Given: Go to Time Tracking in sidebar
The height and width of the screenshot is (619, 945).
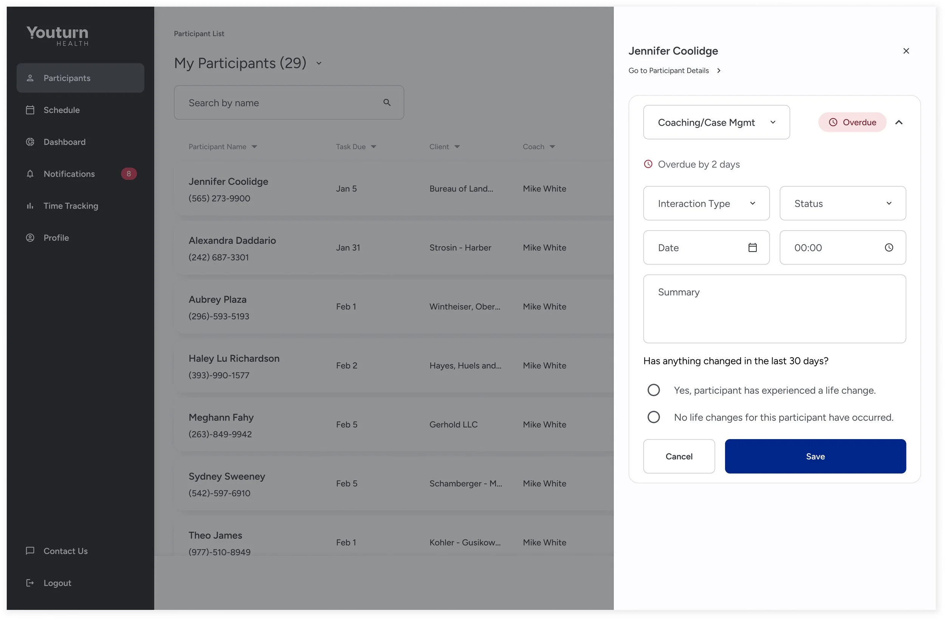Looking at the screenshot, I should [71, 206].
